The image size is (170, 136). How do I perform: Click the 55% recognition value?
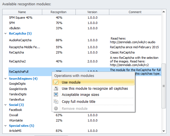tap(59, 47)
